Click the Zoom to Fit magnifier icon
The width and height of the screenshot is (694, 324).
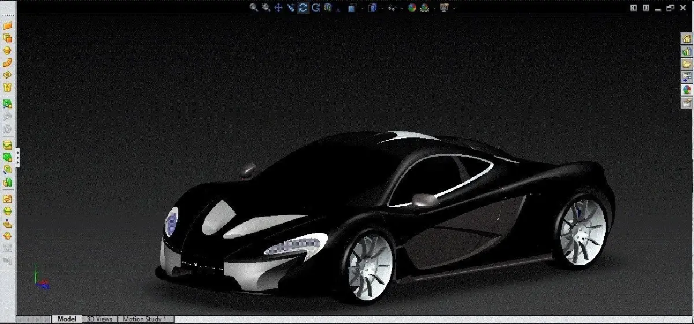coord(254,8)
